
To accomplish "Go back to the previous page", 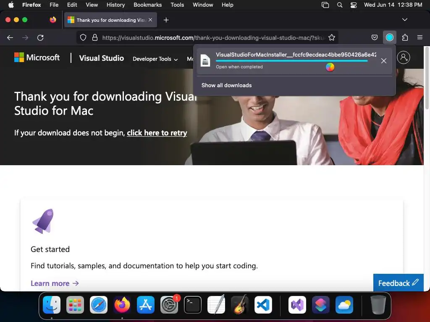I will click(10, 37).
